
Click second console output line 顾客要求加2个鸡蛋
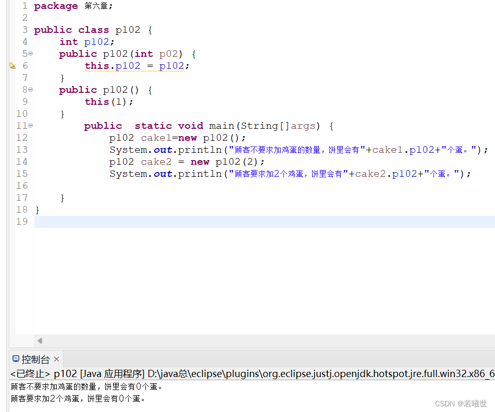tap(78, 399)
